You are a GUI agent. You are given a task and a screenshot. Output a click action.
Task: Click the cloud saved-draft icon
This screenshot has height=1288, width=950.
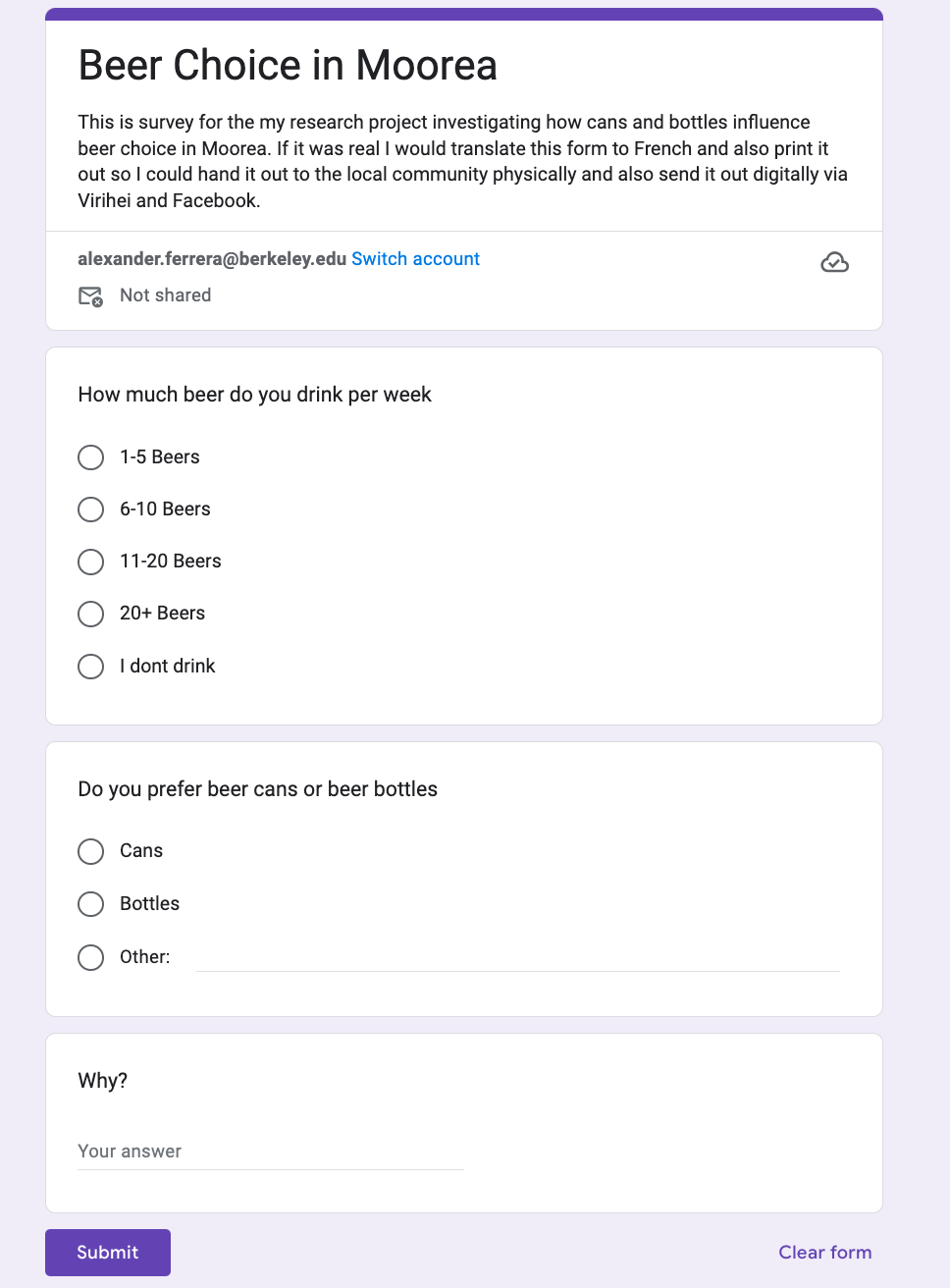point(834,262)
